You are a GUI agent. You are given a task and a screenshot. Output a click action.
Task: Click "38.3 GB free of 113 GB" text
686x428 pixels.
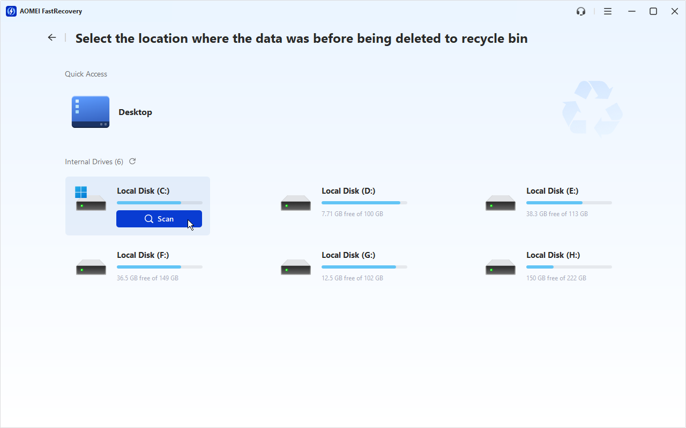(x=557, y=214)
